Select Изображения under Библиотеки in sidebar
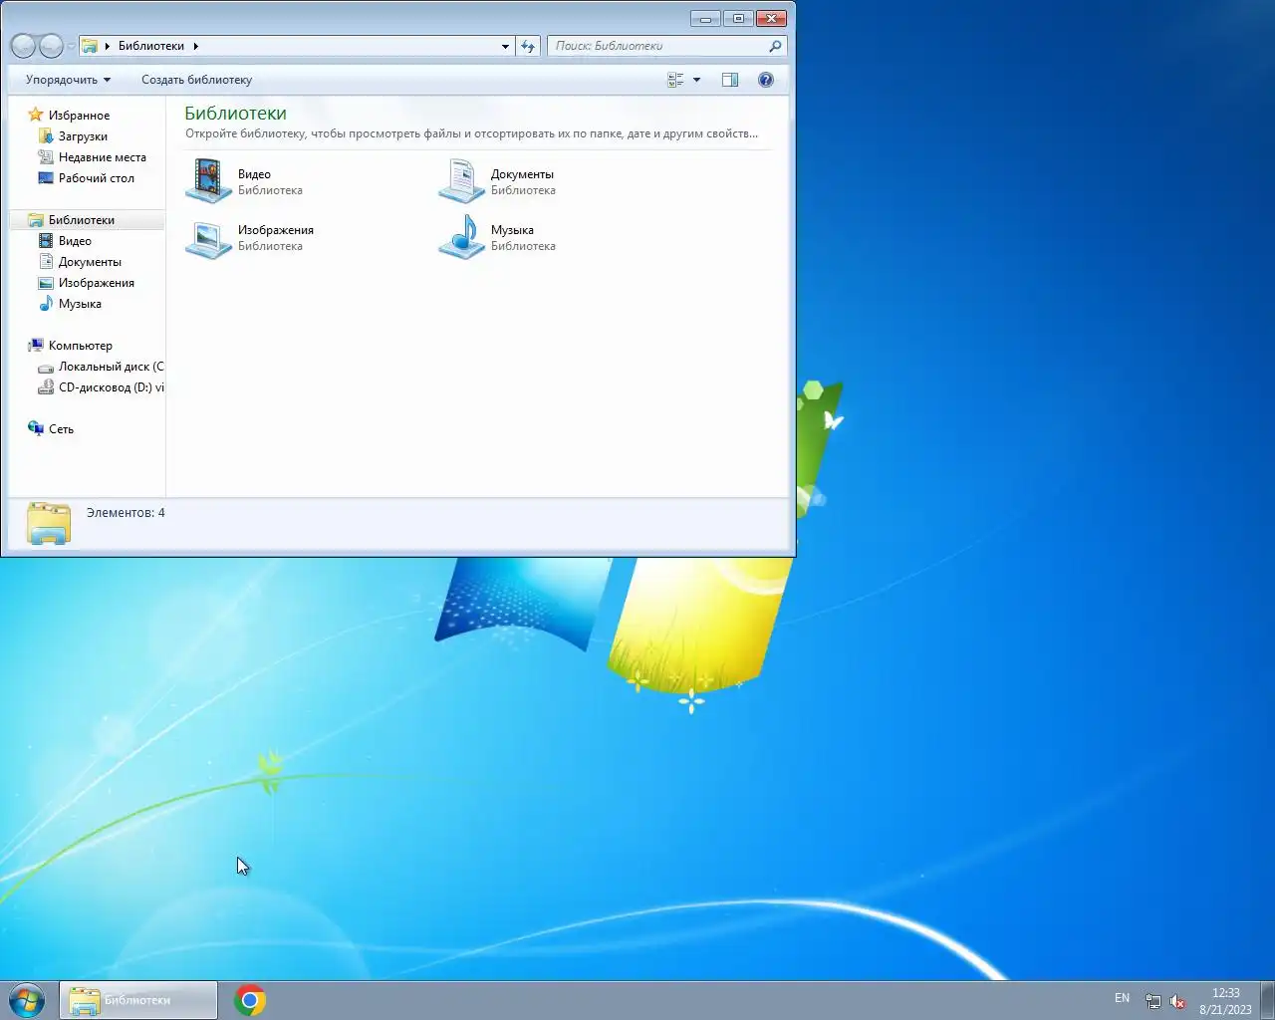The height and width of the screenshot is (1020, 1275). point(96,283)
